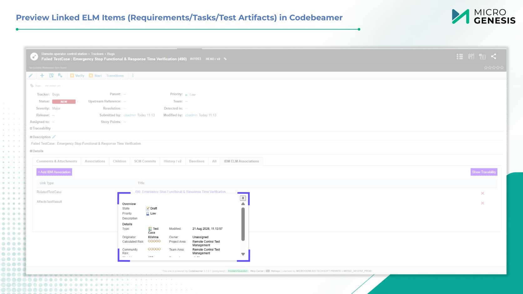Click the Remote operator control station breadcrumb
Image resolution: width=523 pixels, height=294 pixels.
(64, 54)
